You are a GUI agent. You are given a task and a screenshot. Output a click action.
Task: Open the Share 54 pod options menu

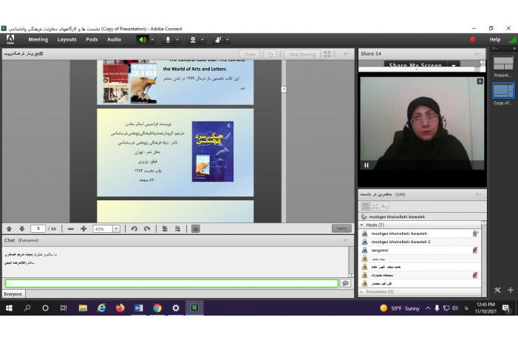(477, 54)
